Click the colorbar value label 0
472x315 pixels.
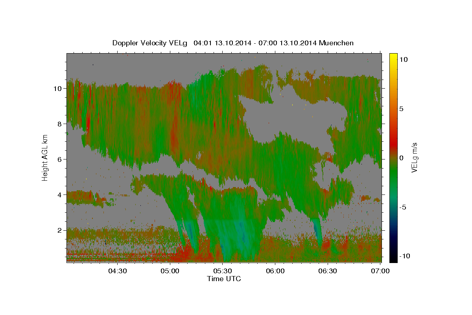click(x=402, y=157)
